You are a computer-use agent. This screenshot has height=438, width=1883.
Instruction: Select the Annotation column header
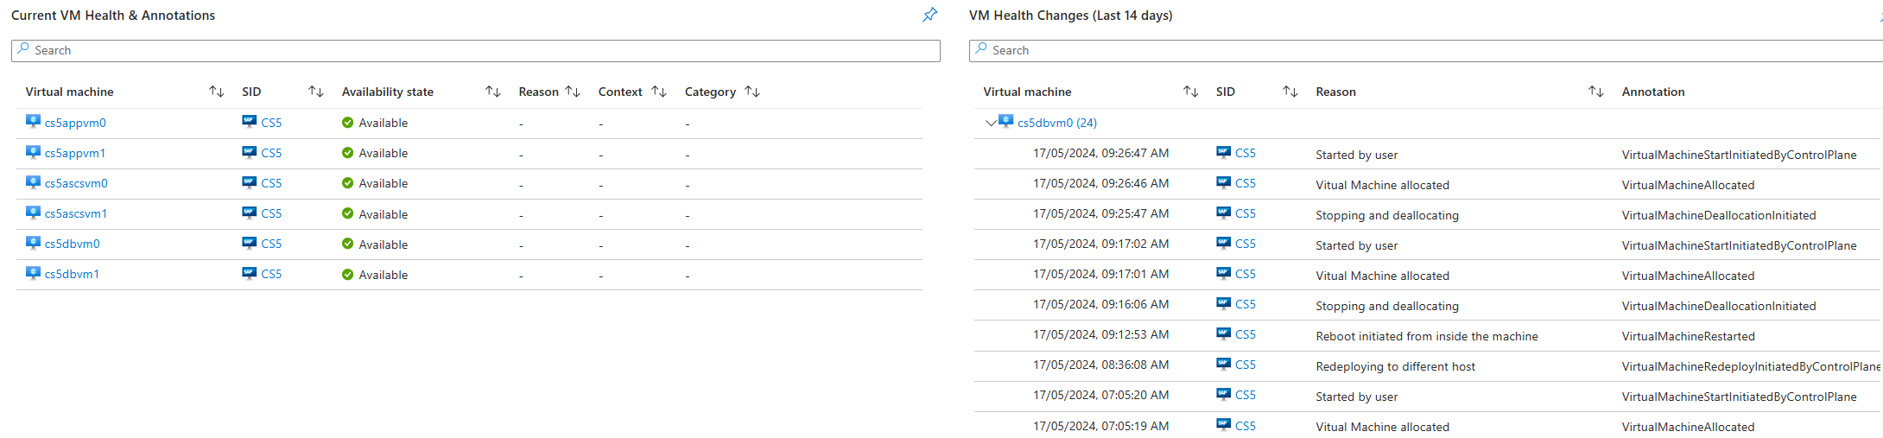(x=1653, y=92)
